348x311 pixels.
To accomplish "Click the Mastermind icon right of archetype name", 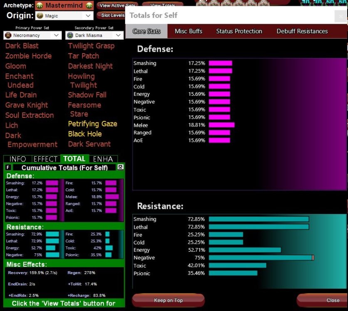I will 89,6.
